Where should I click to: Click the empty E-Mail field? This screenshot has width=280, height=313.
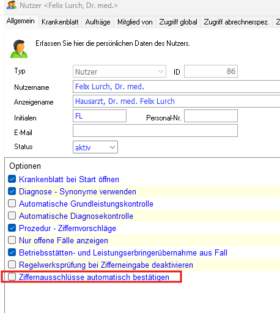(x=155, y=131)
